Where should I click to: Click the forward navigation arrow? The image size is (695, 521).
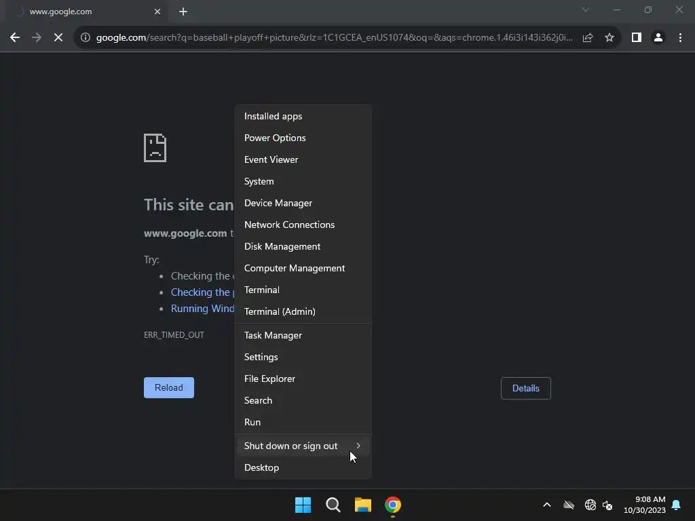(x=37, y=38)
